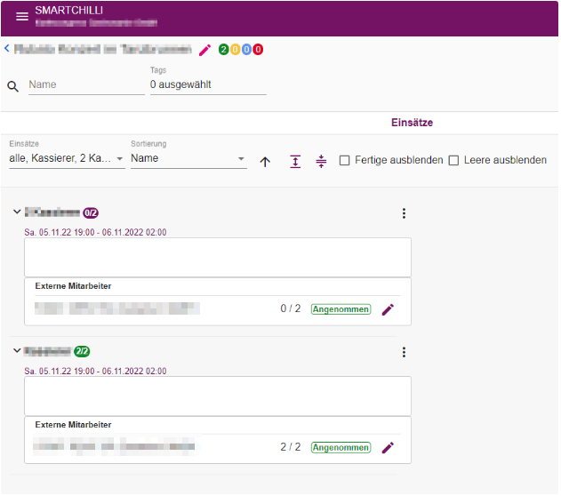Click the Name search field
This screenshot has height=496, width=561.
point(86,84)
